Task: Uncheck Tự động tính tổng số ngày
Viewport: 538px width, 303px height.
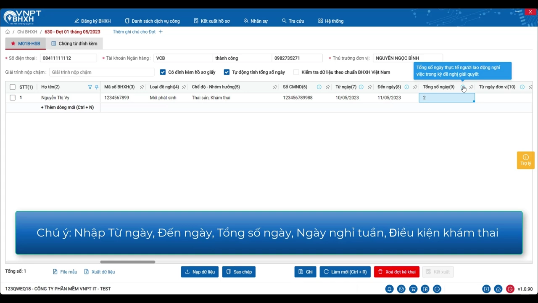Action: coord(227,72)
